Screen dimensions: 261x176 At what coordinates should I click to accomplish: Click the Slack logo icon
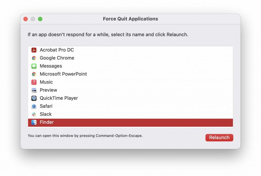[34, 114]
